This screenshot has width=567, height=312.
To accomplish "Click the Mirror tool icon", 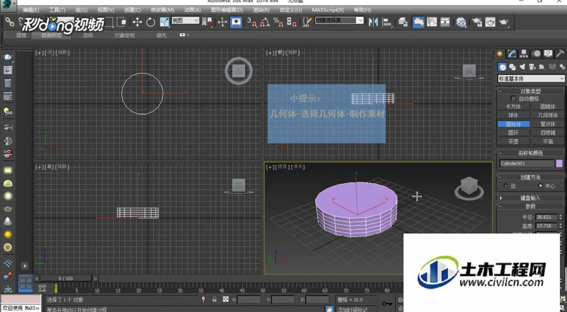I will (373, 22).
